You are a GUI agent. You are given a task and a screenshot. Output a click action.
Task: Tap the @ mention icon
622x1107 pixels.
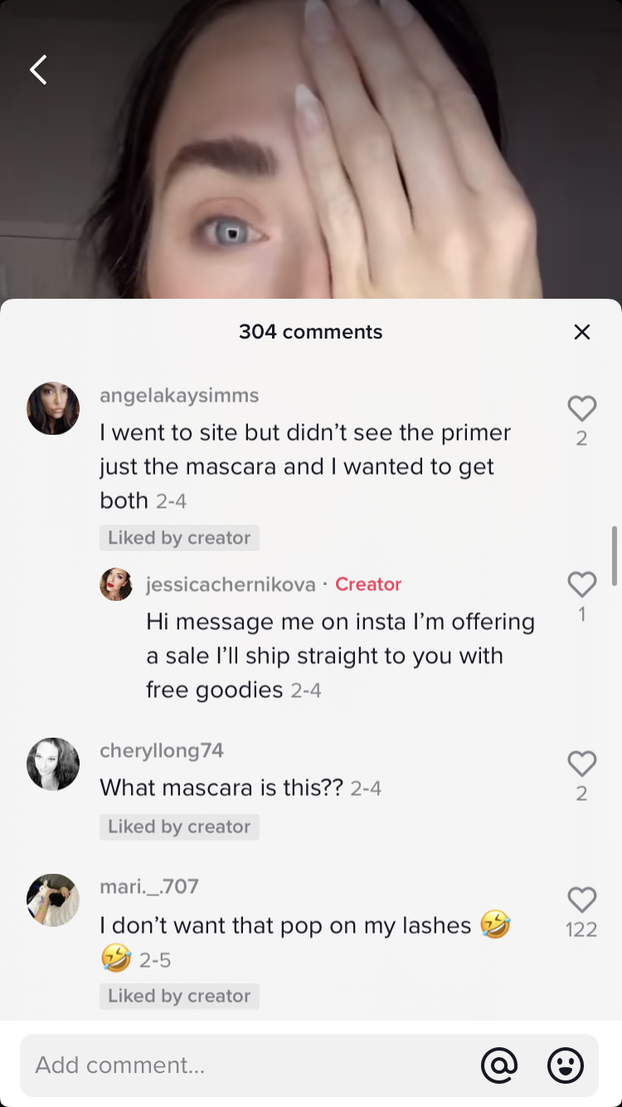(x=499, y=1065)
